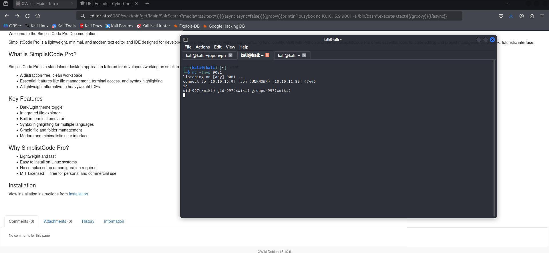
Task: Close the terminal window with blue X
Action: (492, 40)
